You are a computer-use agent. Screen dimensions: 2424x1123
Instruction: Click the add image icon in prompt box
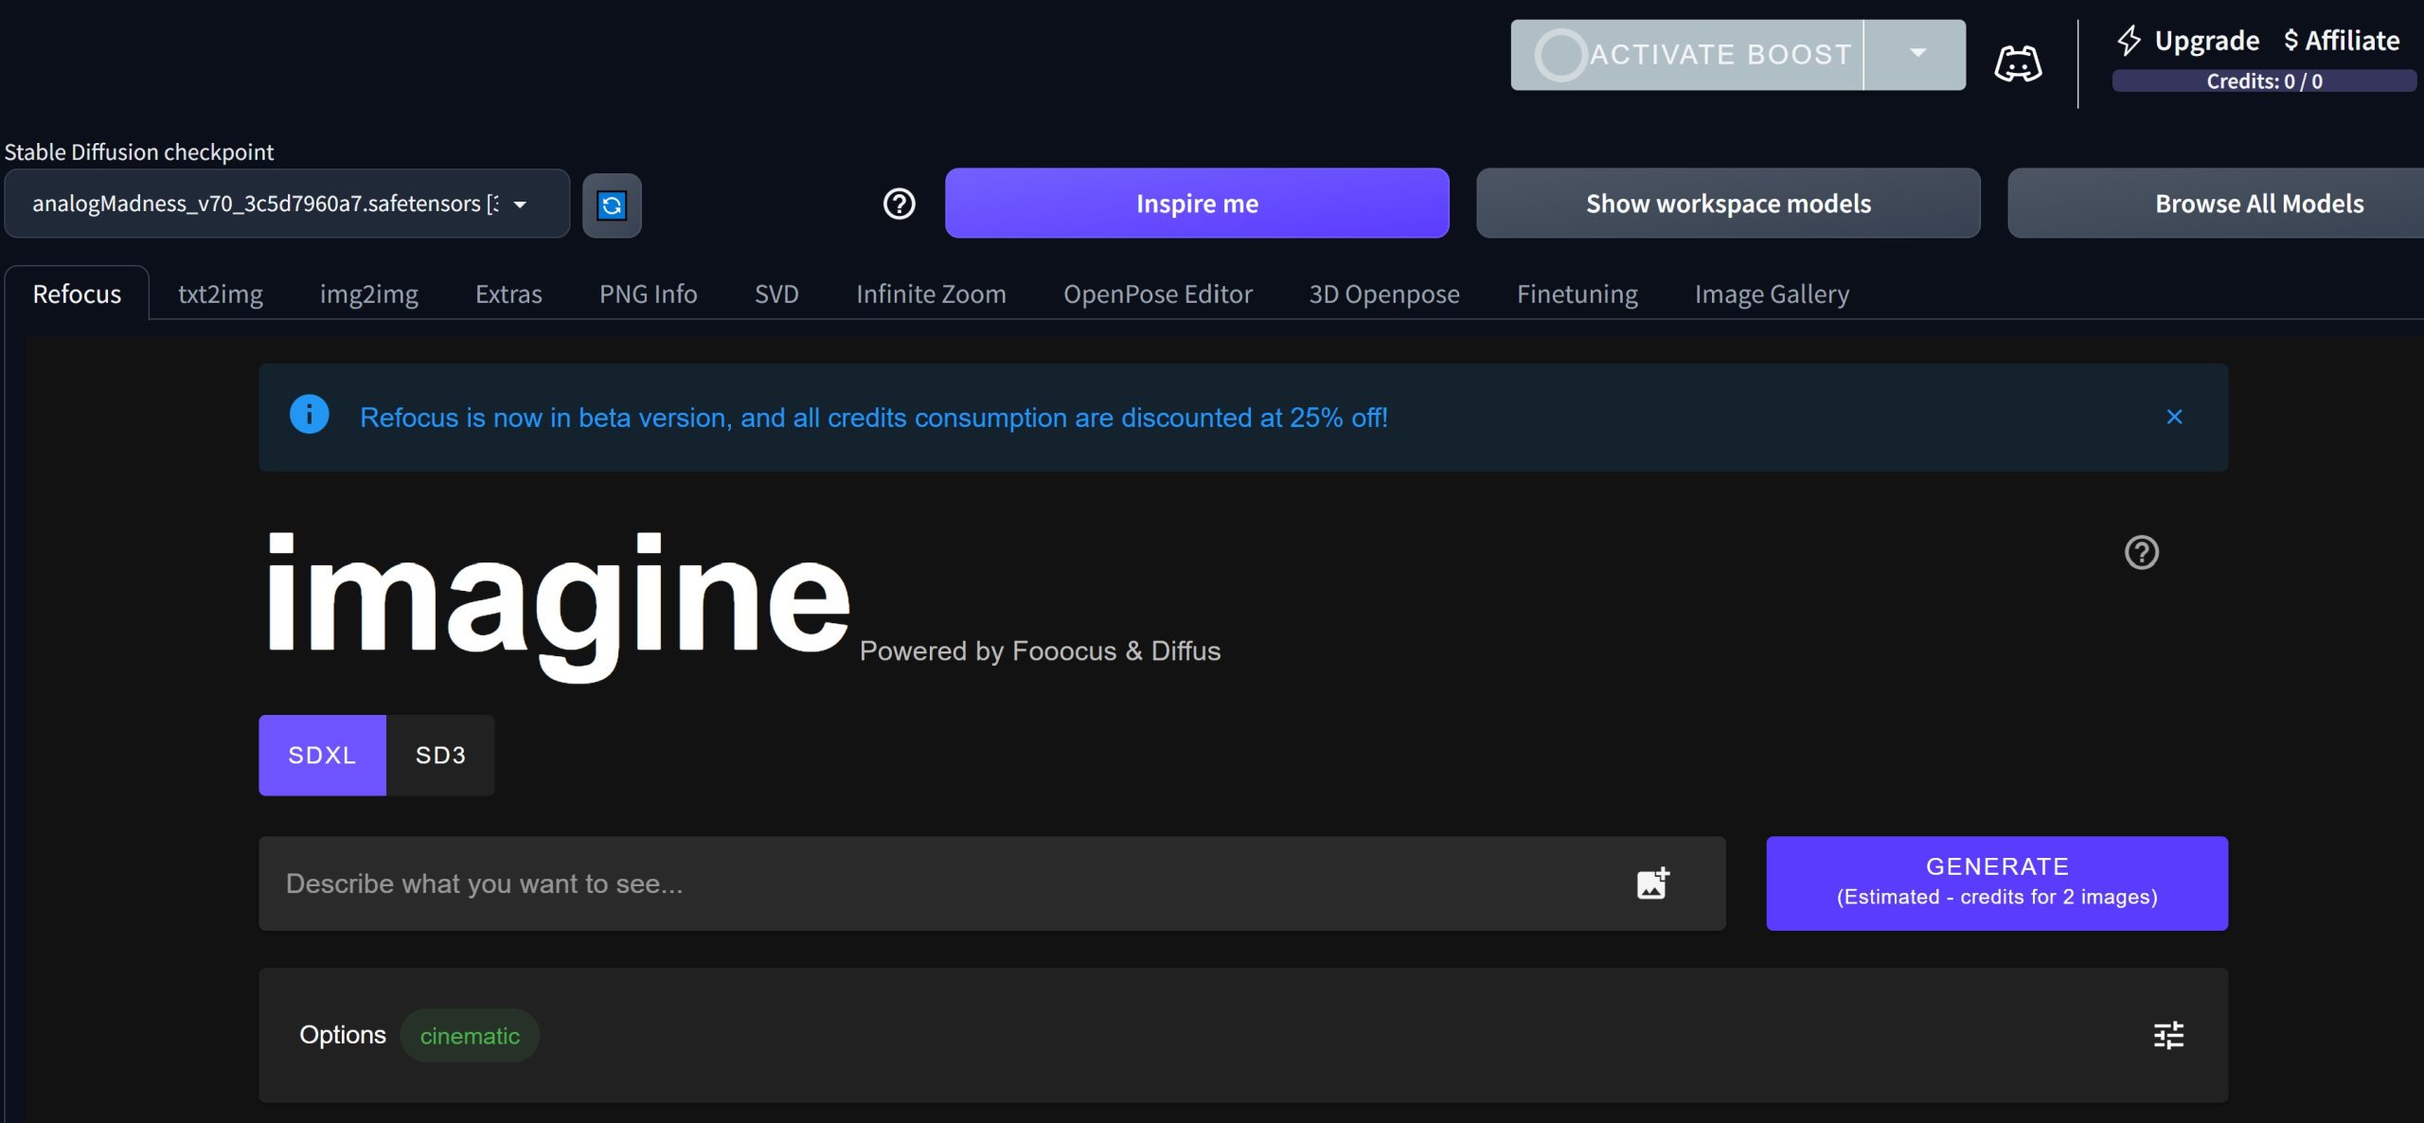(1653, 883)
